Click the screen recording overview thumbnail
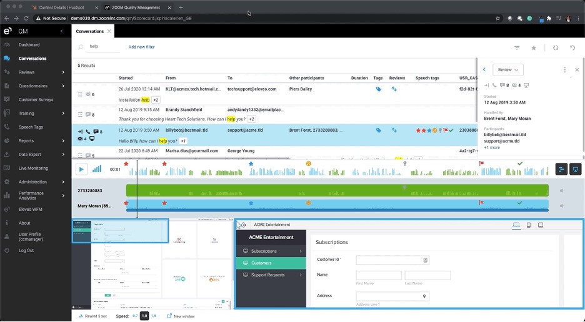 pos(152,264)
